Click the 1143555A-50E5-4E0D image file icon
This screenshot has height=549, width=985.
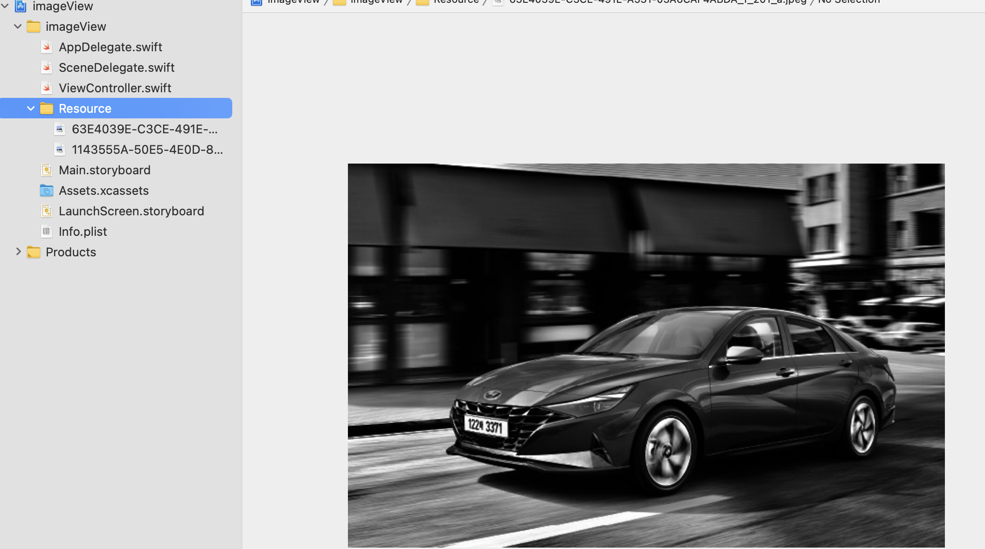[x=59, y=150]
